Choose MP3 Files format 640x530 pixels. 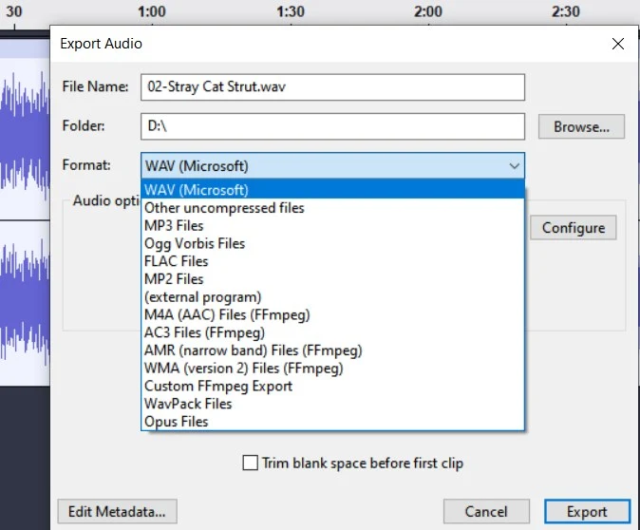332,225
